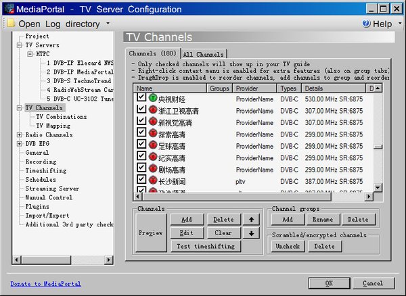
Task: Expand the DVB EPG tree node
Action: point(19,144)
